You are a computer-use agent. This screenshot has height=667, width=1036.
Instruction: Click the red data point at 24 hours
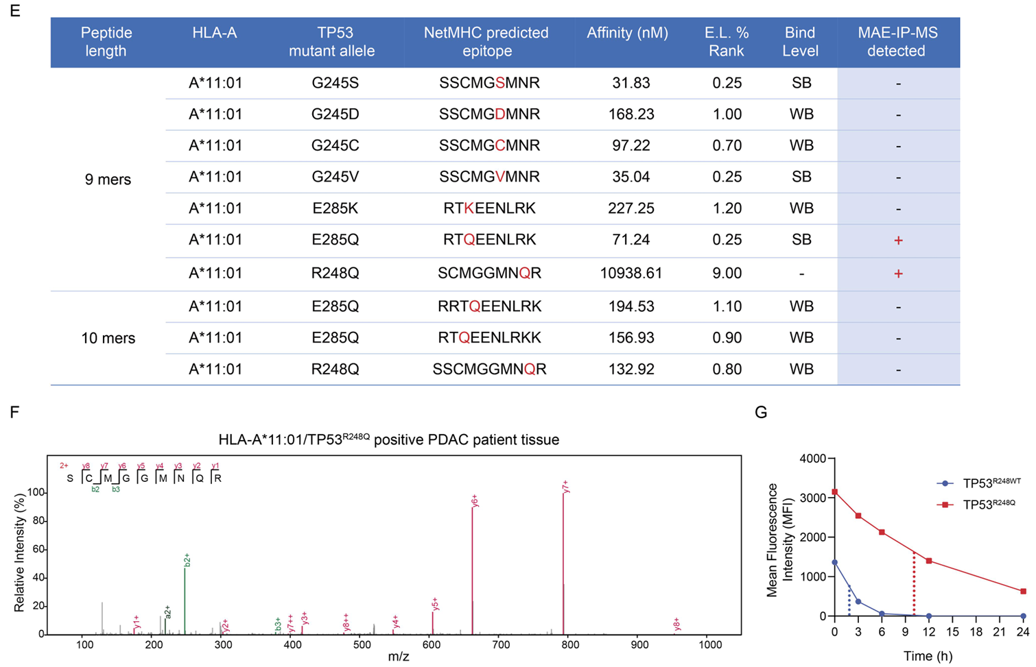[x=1023, y=592]
